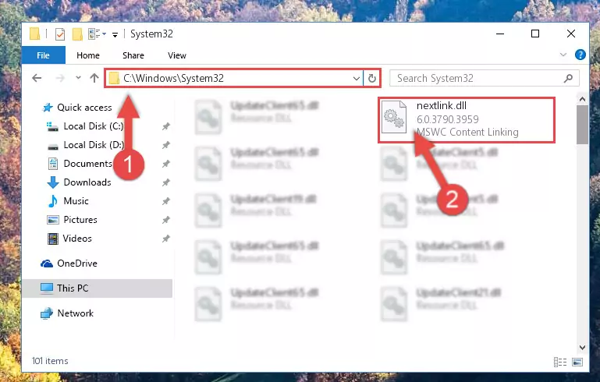
Task: Go back with the left arrow button
Action: coord(37,78)
